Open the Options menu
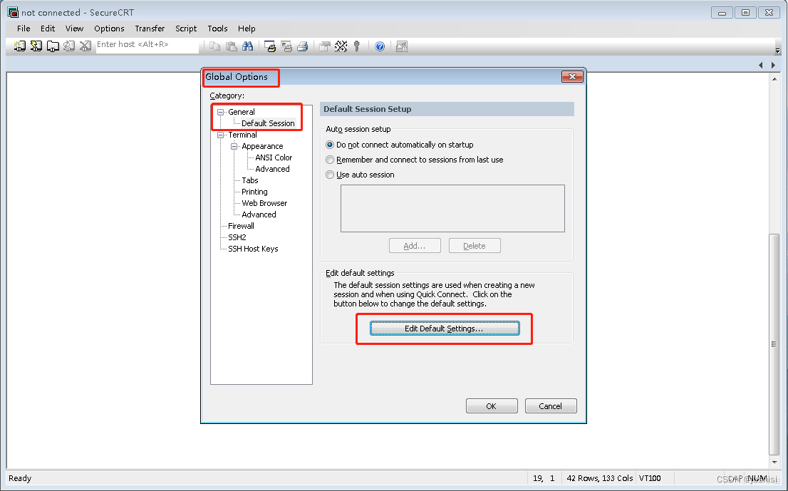 (109, 29)
